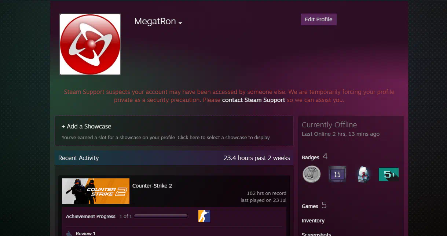Open the Screenshots link
The width and height of the screenshot is (447, 236).
316,234
